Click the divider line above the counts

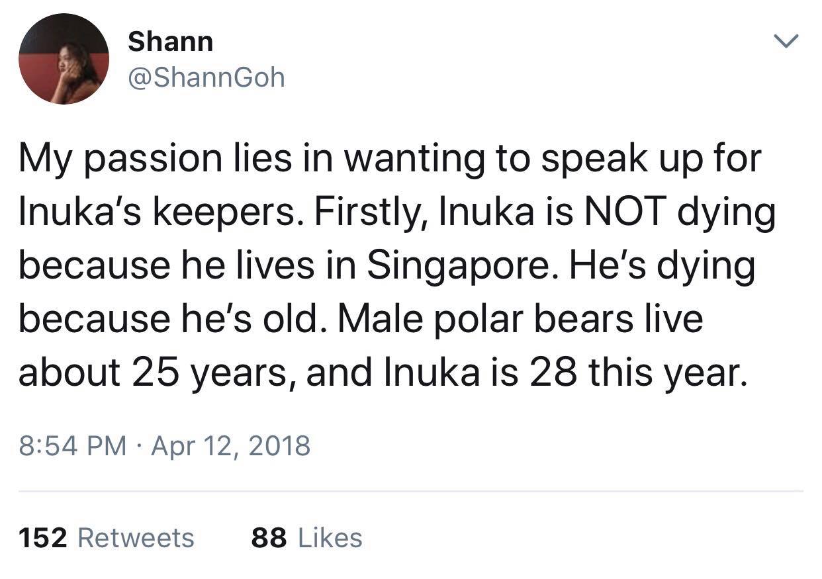[411, 492]
